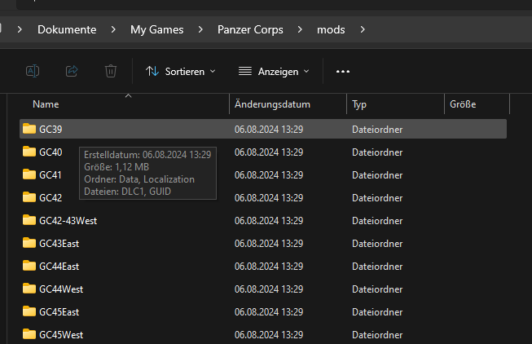Select the GC45East folder icon
Viewport: 532px width, 344px height.
pos(29,311)
